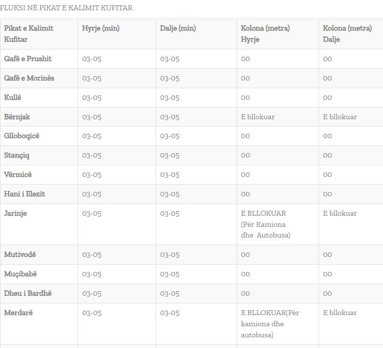Click the 'Dalje (min)' column header
Screen dimensions: 383x348
(x=178, y=28)
